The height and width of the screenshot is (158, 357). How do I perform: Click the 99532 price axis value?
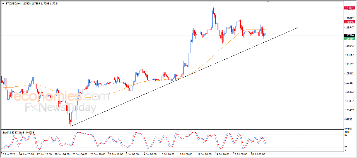click(x=349, y=119)
